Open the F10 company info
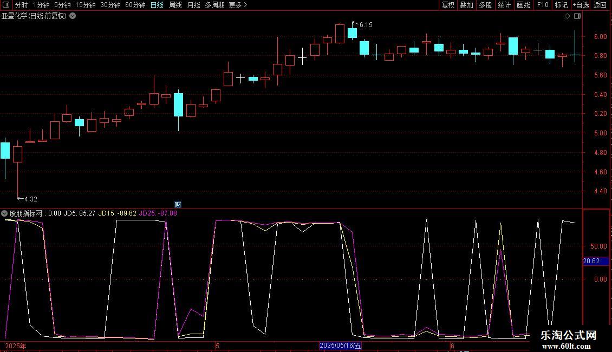This screenshot has height=352, width=612. click(543, 5)
